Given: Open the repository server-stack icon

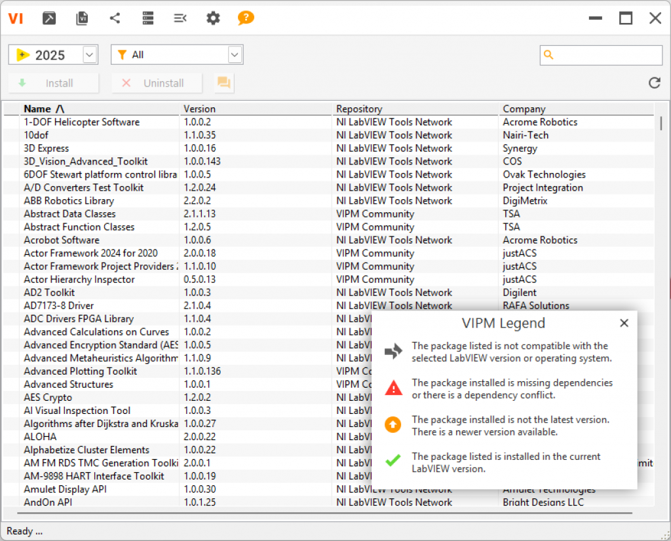Looking at the screenshot, I should (x=148, y=18).
